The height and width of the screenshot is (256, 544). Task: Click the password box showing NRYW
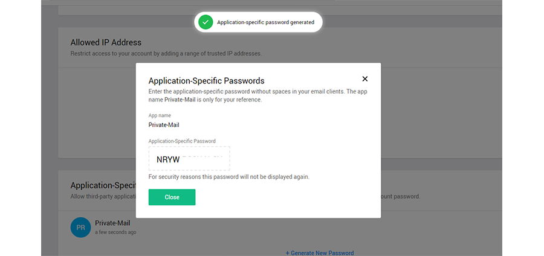[x=189, y=159]
